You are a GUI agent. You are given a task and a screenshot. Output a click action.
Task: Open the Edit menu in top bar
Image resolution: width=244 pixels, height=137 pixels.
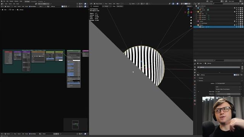click(7, 1)
